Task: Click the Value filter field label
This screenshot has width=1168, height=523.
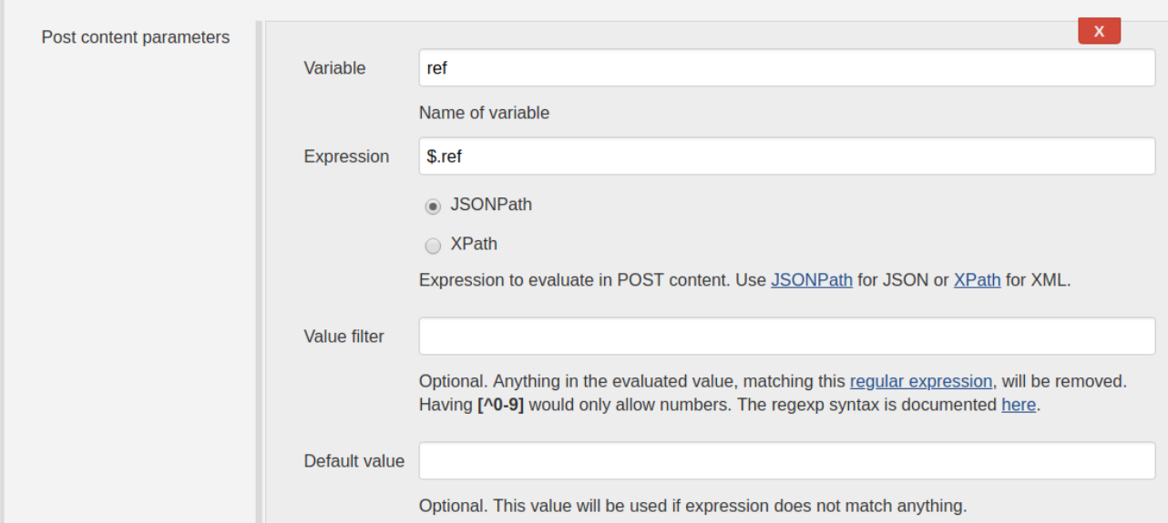Action: click(x=343, y=337)
